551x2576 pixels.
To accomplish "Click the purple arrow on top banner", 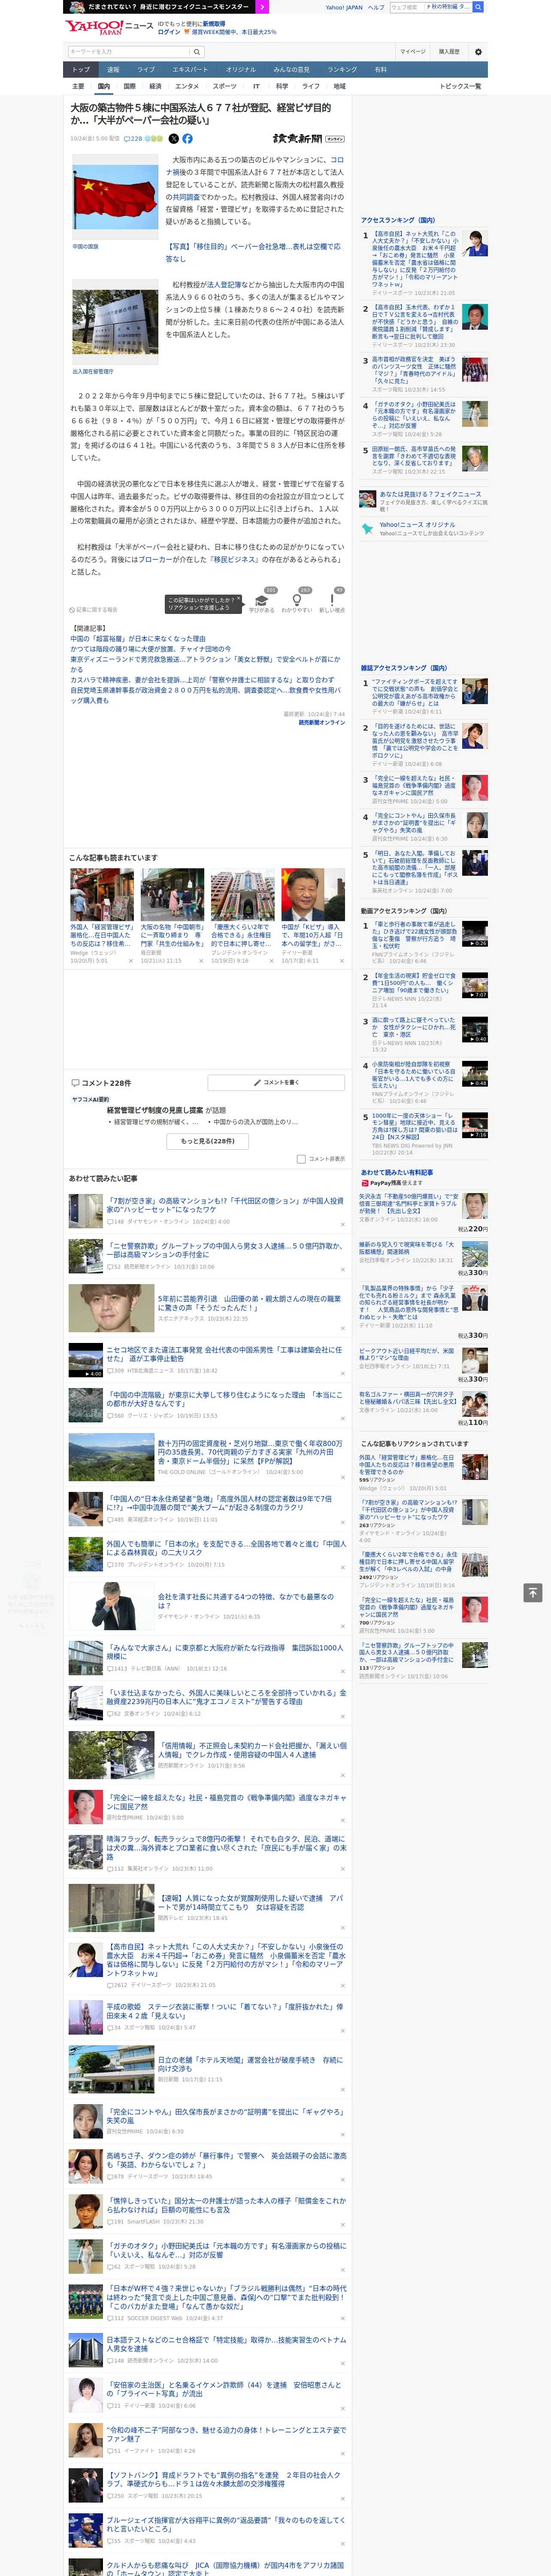I will [x=262, y=6].
